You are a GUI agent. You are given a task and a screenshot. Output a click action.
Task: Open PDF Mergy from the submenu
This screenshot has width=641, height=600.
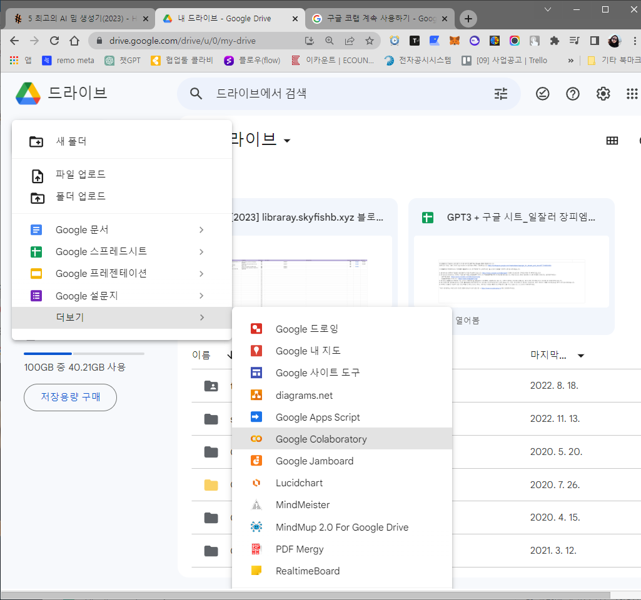tap(341, 549)
